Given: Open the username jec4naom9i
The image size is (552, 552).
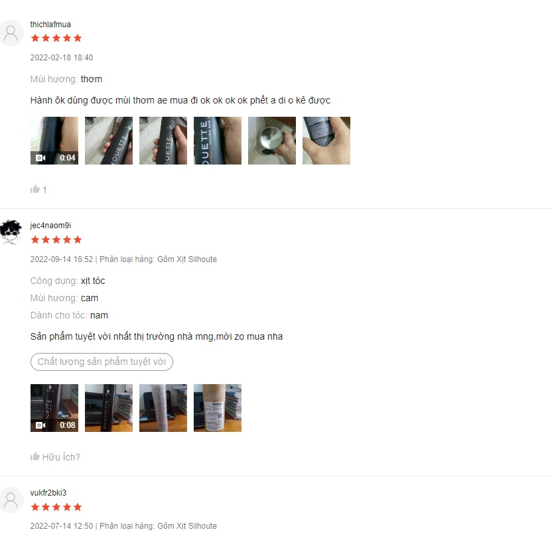Looking at the screenshot, I should pyautogui.click(x=50, y=226).
